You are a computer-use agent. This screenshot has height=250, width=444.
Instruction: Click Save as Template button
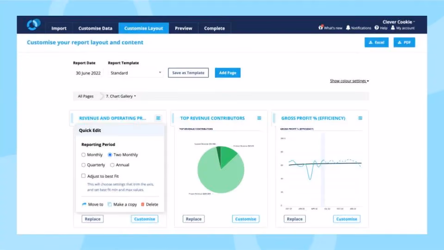(x=188, y=73)
